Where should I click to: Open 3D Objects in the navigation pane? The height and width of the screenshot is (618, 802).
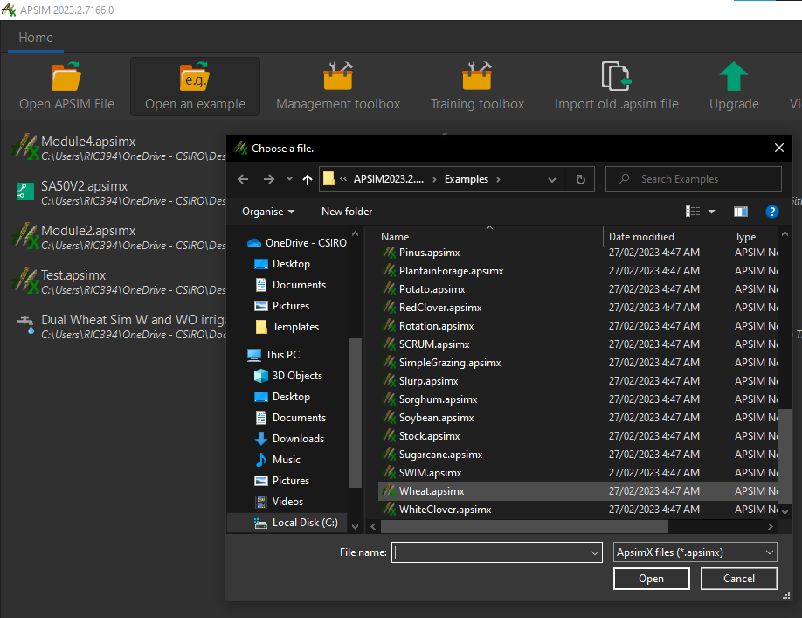click(288, 376)
